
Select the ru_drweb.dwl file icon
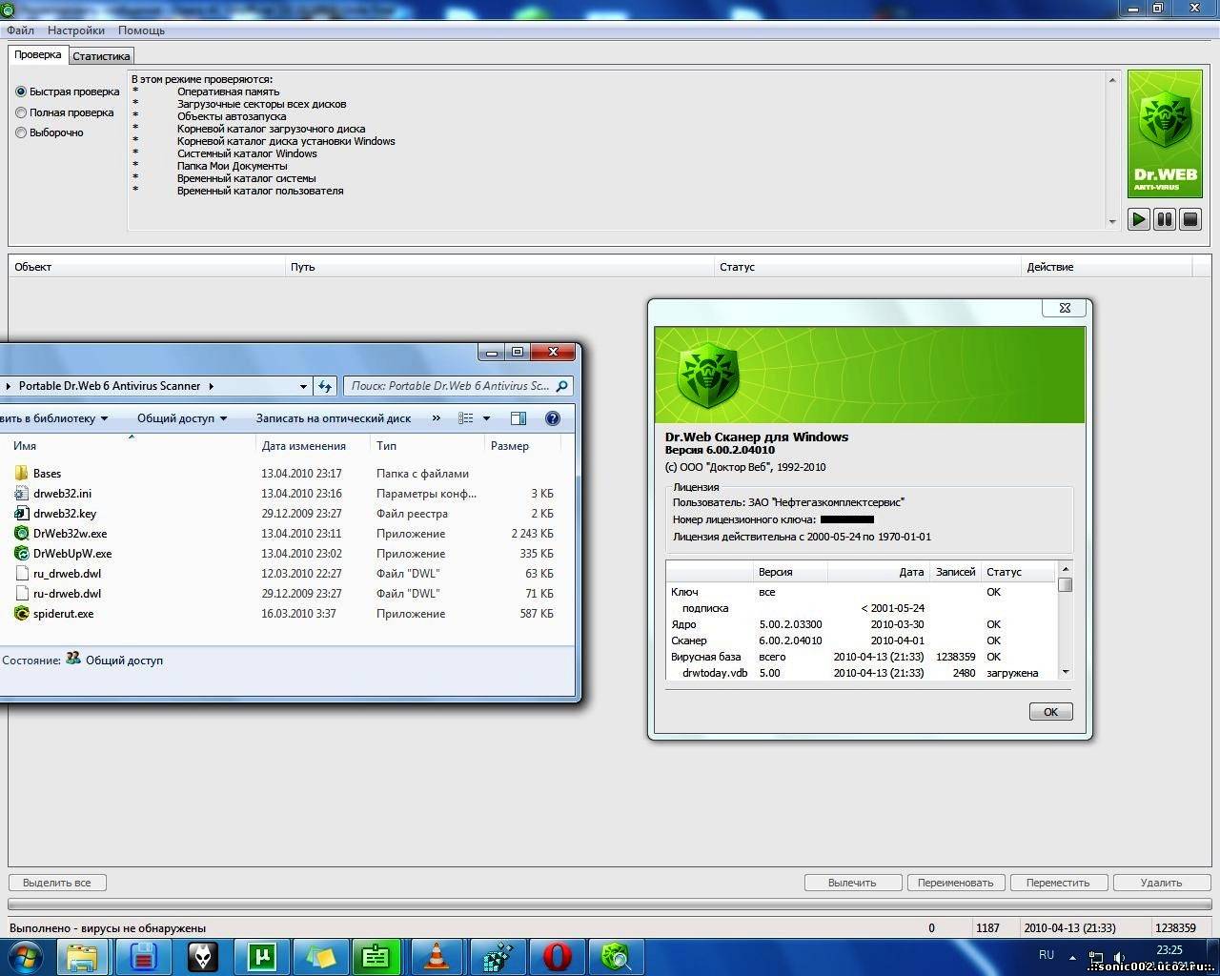click(x=22, y=574)
